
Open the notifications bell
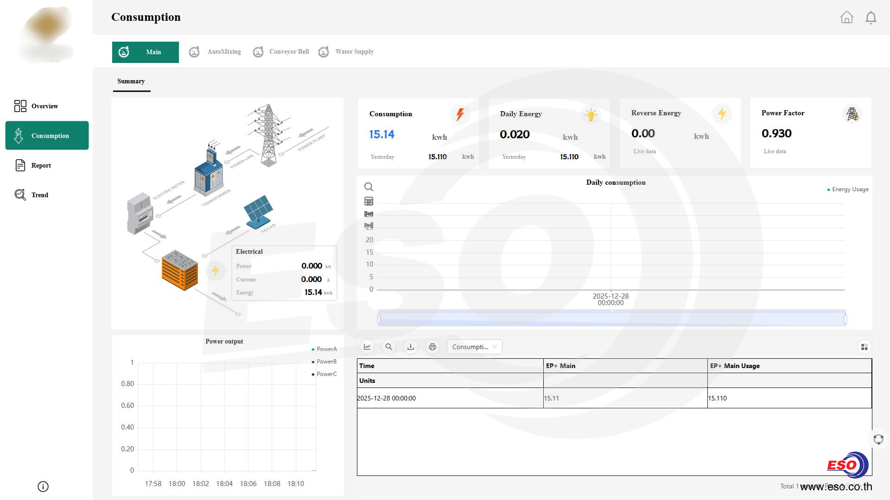pos(871,18)
